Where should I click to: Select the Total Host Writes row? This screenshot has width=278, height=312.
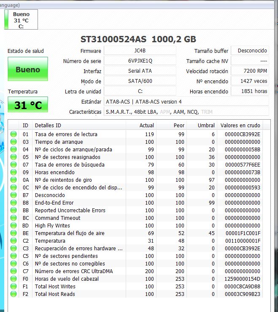pos(135,286)
